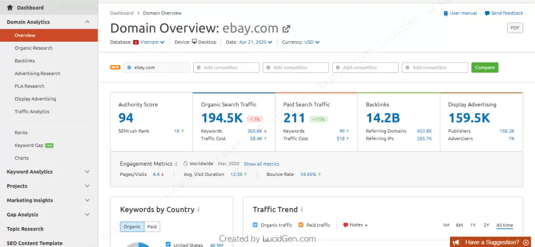Click info icon beside Keywords by Country
This screenshot has height=247, width=535.
click(198, 210)
